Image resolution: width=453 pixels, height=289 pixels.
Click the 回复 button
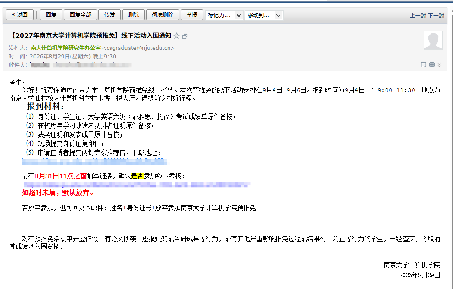[x=51, y=15]
